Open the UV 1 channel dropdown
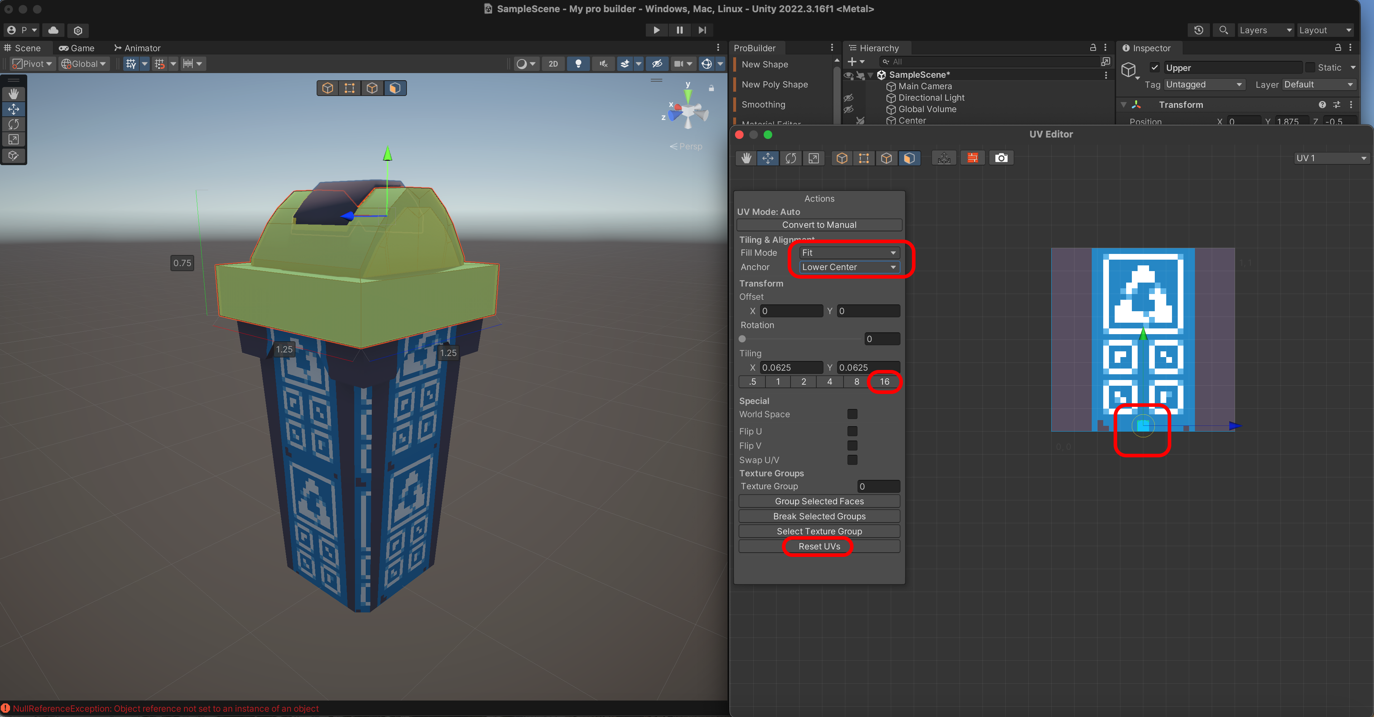This screenshot has width=1374, height=717. 1331,158
